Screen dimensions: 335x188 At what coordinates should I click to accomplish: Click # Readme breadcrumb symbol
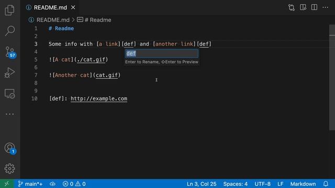98,20
